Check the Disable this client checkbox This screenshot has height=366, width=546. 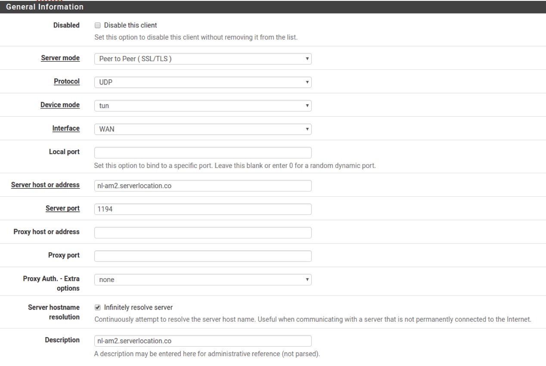[97, 25]
